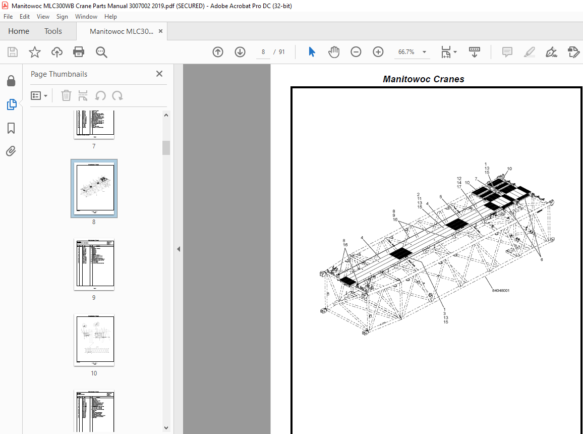This screenshot has height=434, width=583.
Task: Click the share file icon
Action: 573,52
